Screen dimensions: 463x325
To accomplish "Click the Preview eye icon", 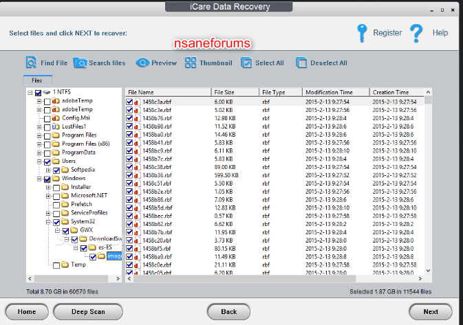I will point(142,63).
